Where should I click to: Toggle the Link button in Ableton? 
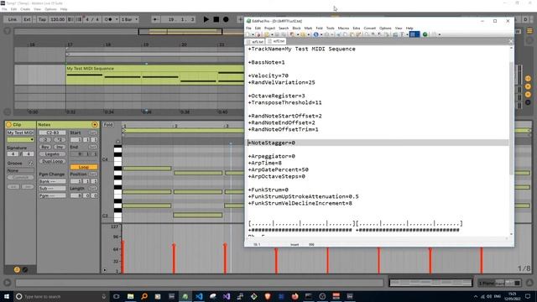13,19
